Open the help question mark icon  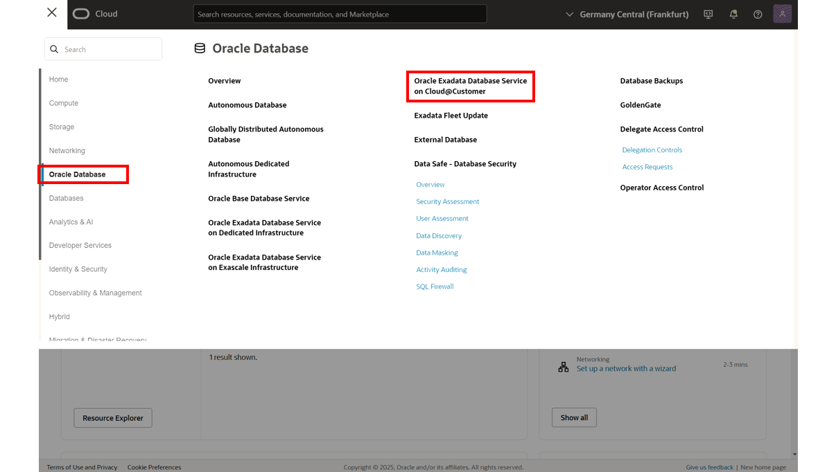(758, 14)
